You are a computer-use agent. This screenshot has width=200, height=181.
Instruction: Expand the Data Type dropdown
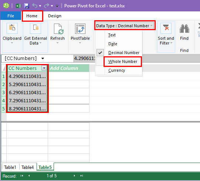[x=125, y=26]
